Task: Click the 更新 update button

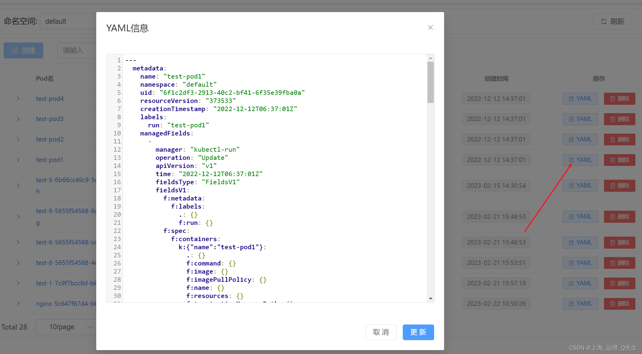Action: pos(418,332)
